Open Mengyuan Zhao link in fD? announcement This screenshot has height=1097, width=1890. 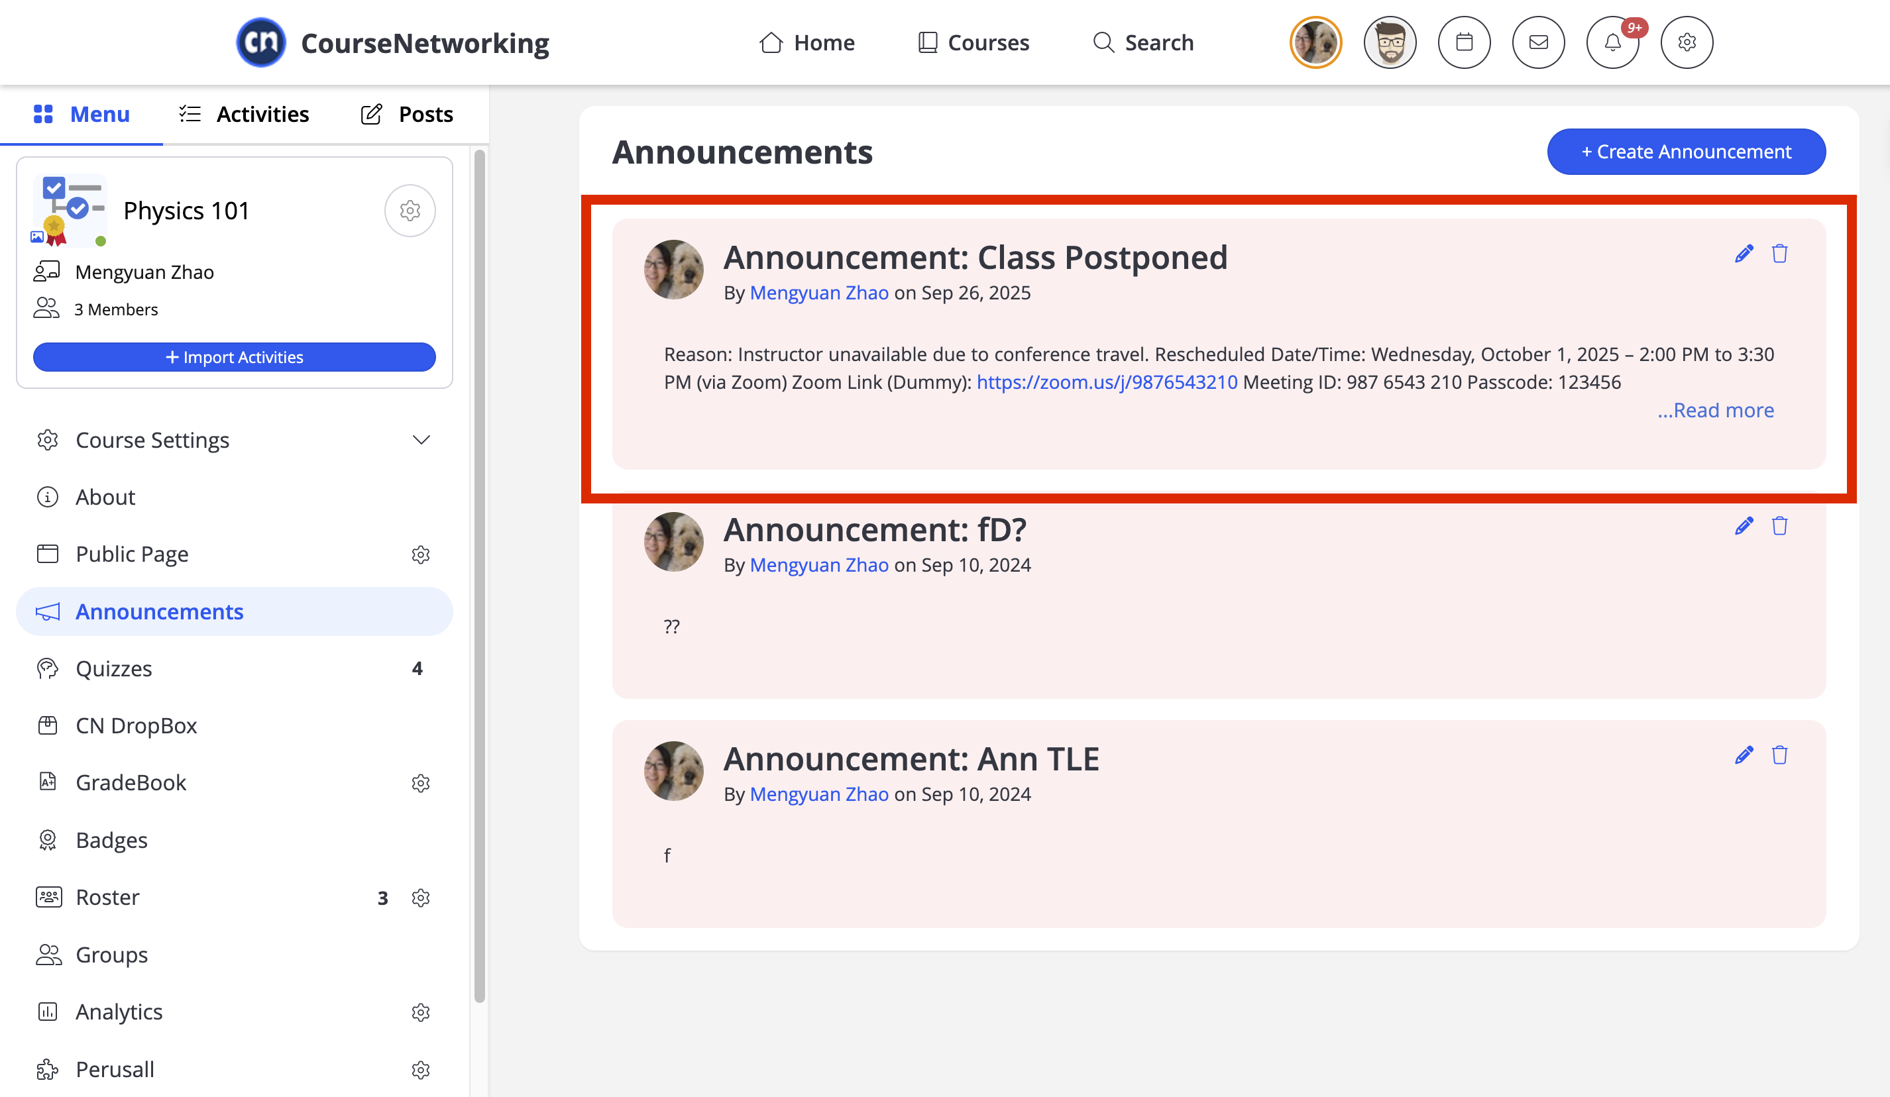pyautogui.click(x=819, y=564)
